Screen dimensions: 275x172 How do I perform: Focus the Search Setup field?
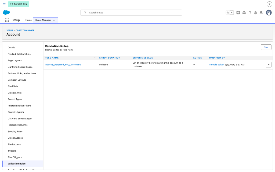pyautogui.click(x=131, y=13)
